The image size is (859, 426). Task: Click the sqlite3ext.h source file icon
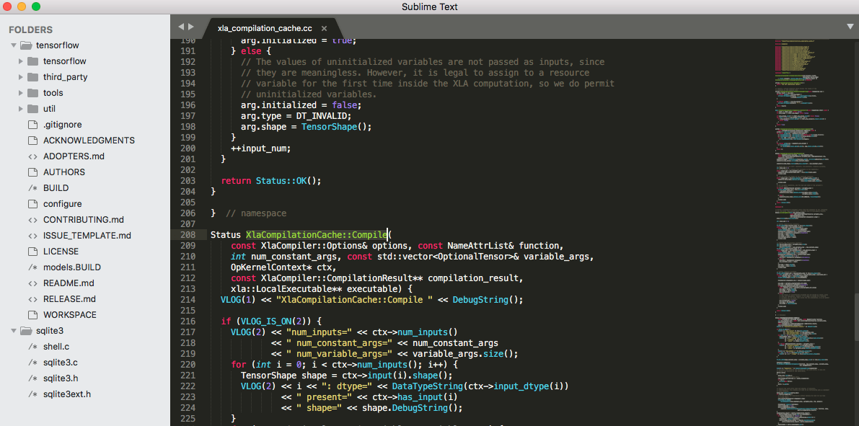click(x=33, y=394)
